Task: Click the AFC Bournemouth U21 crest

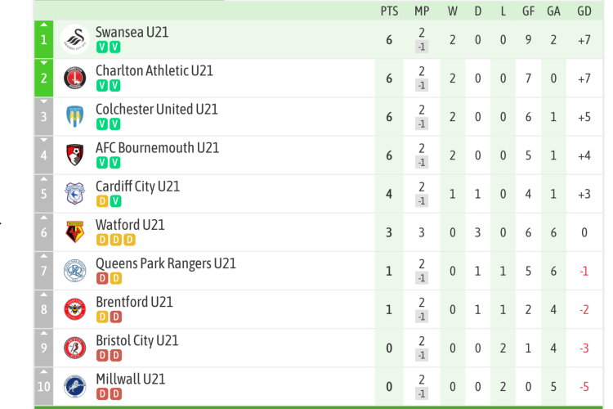Action: 75,155
